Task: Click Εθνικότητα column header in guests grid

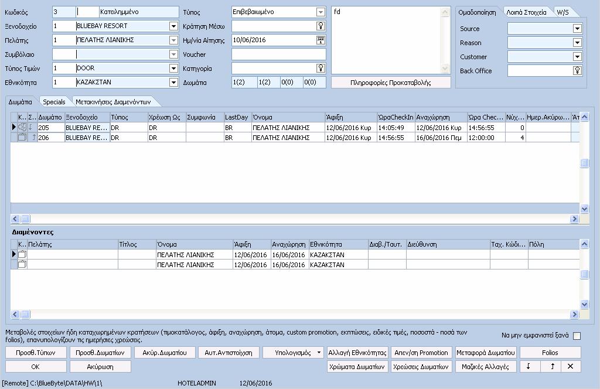Action: point(338,244)
